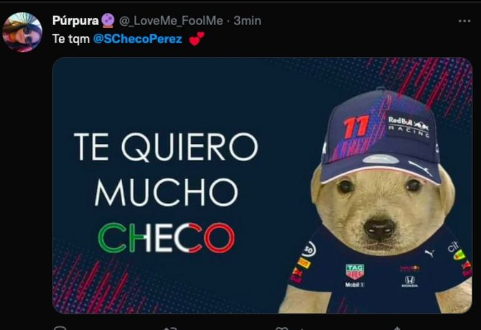Open the @_LoveMe_FoolMe handle link
Viewport: 481px width, 330px height.
point(171,21)
